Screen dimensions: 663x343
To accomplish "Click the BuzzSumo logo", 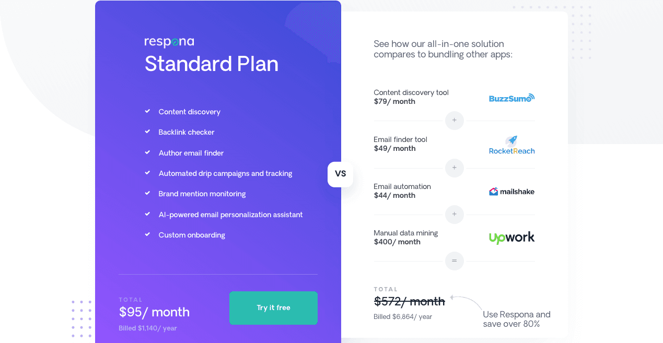I will 511,98.
